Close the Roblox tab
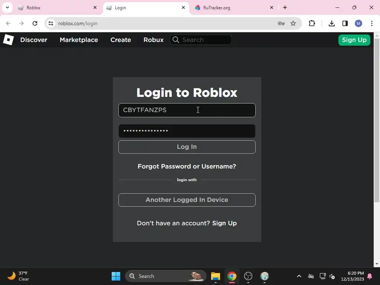The height and width of the screenshot is (285, 380). coord(95,7)
